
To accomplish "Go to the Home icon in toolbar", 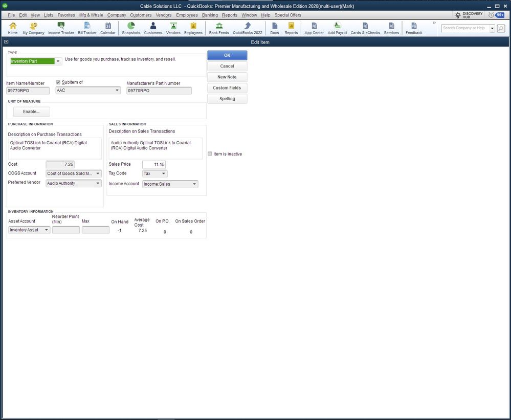I will click(13, 28).
